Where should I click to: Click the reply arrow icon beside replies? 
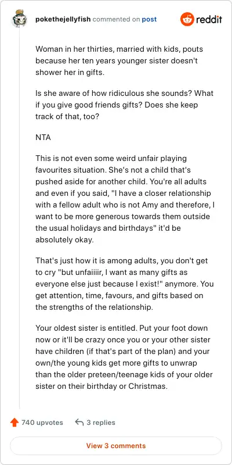pos(79,422)
